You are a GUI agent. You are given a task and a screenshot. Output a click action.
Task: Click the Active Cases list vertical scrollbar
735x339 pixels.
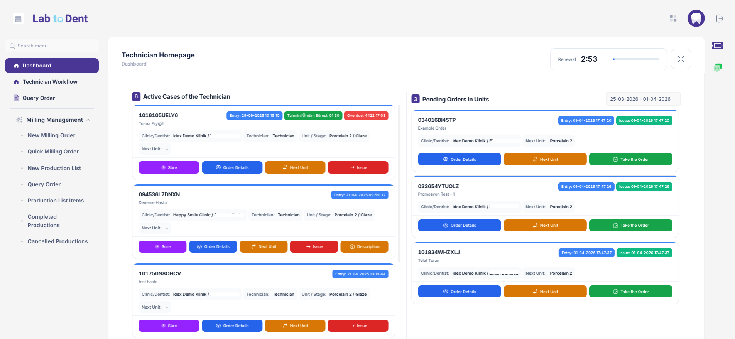(x=399, y=184)
